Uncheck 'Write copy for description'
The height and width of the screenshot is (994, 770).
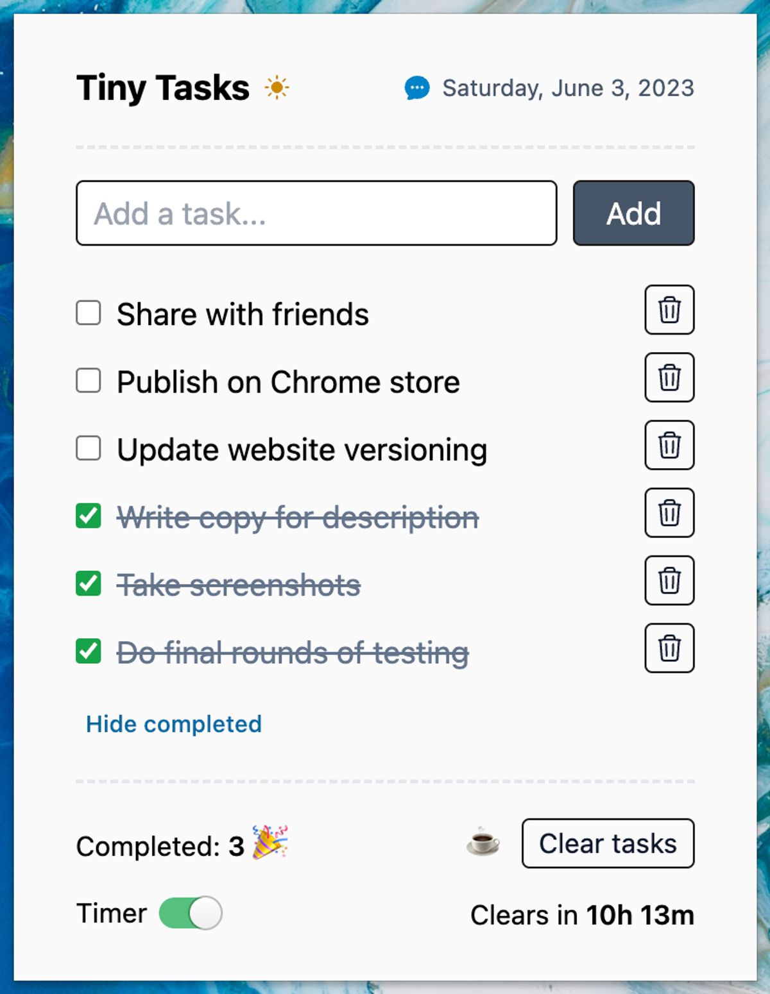click(89, 516)
